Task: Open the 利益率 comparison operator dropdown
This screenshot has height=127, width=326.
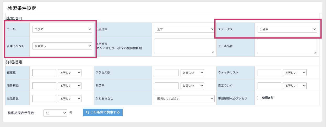Action: [192, 86]
